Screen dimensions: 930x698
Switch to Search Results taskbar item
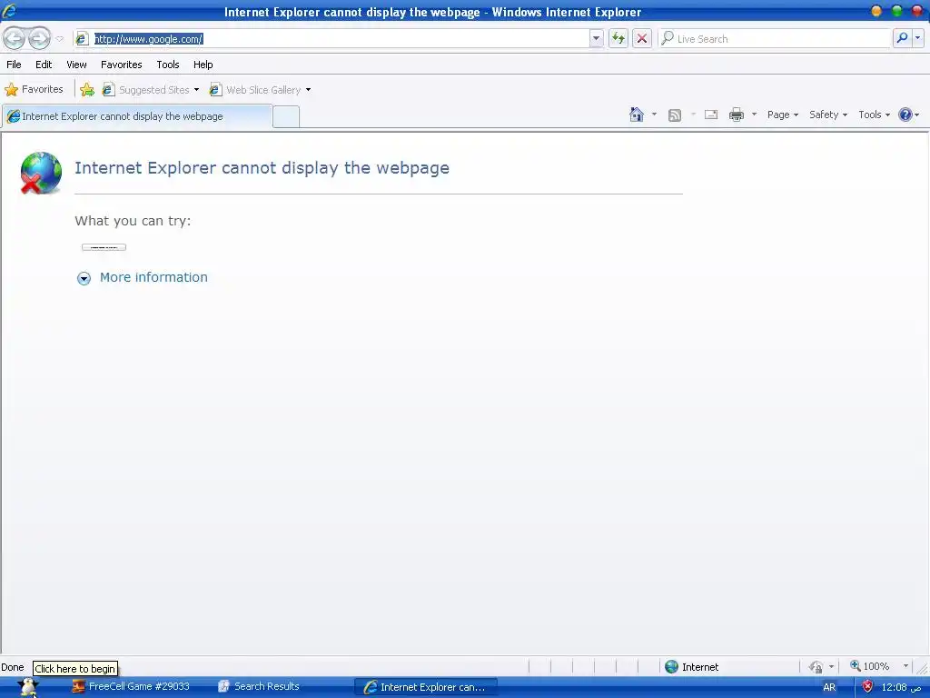coord(259,687)
